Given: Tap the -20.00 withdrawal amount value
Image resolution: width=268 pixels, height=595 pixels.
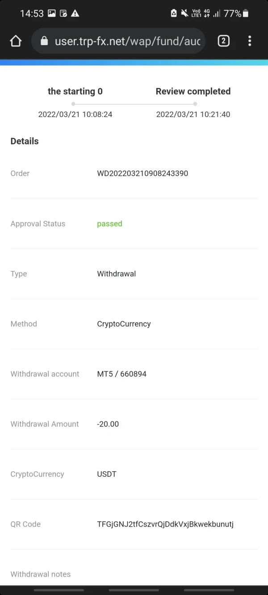Looking at the screenshot, I should tap(108, 424).
